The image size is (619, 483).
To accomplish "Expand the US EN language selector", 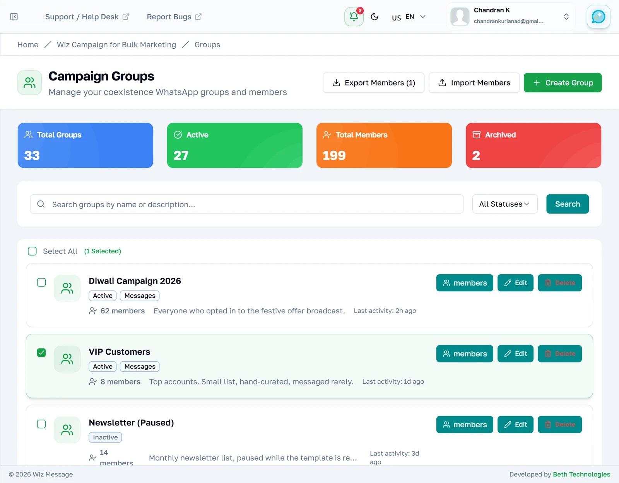I will pos(409,17).
